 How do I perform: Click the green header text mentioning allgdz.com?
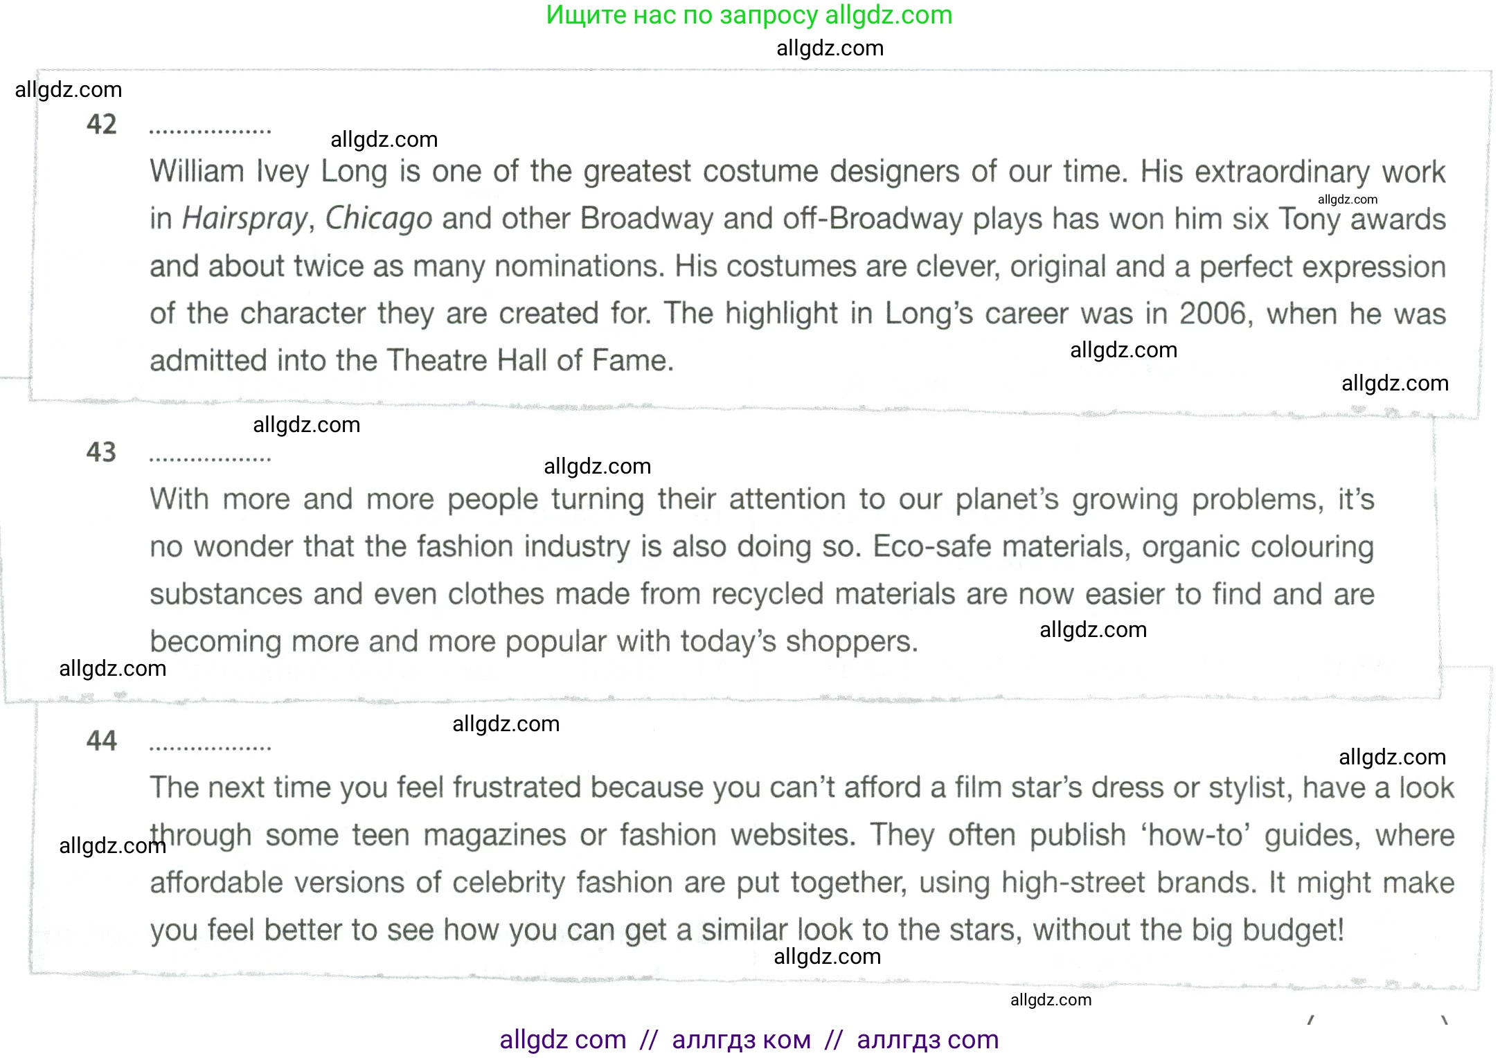749,15
